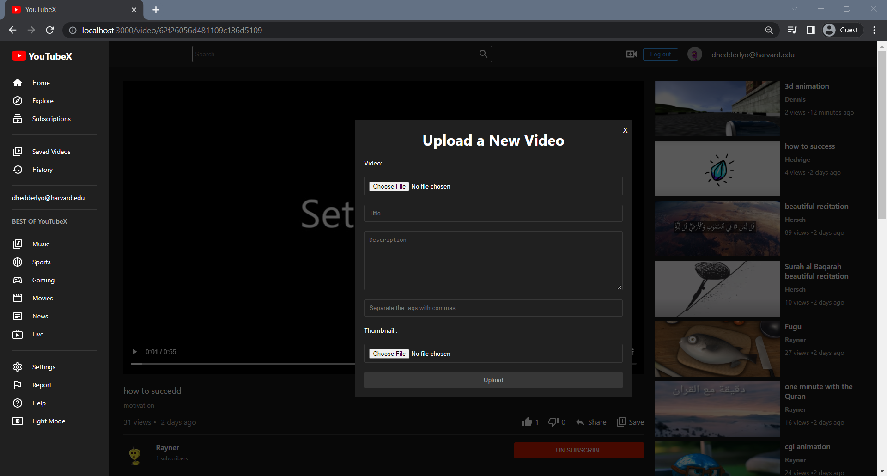Select the Movies category
This screenshot has height=476, width=887.
coord(43,298)
